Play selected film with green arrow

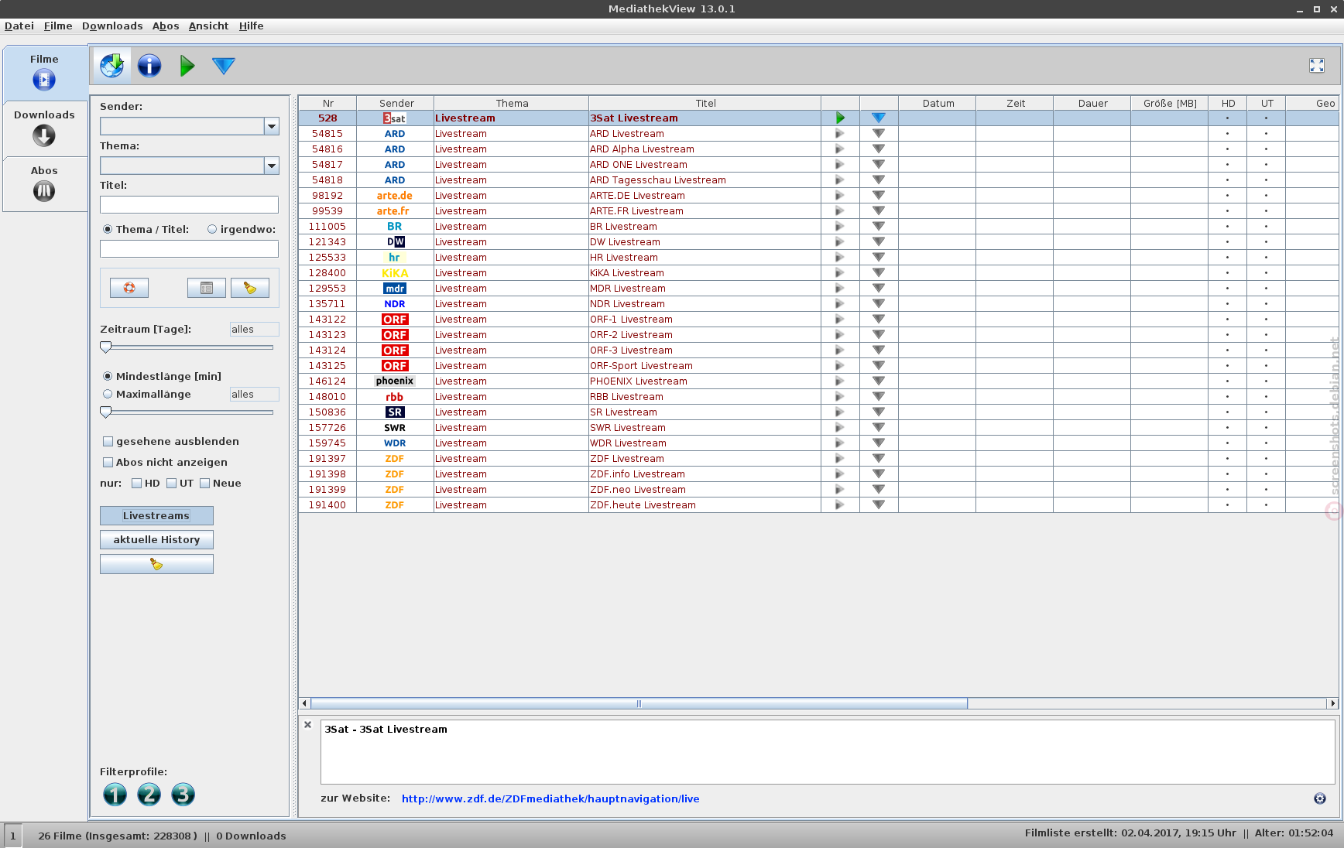coord(187,66)
